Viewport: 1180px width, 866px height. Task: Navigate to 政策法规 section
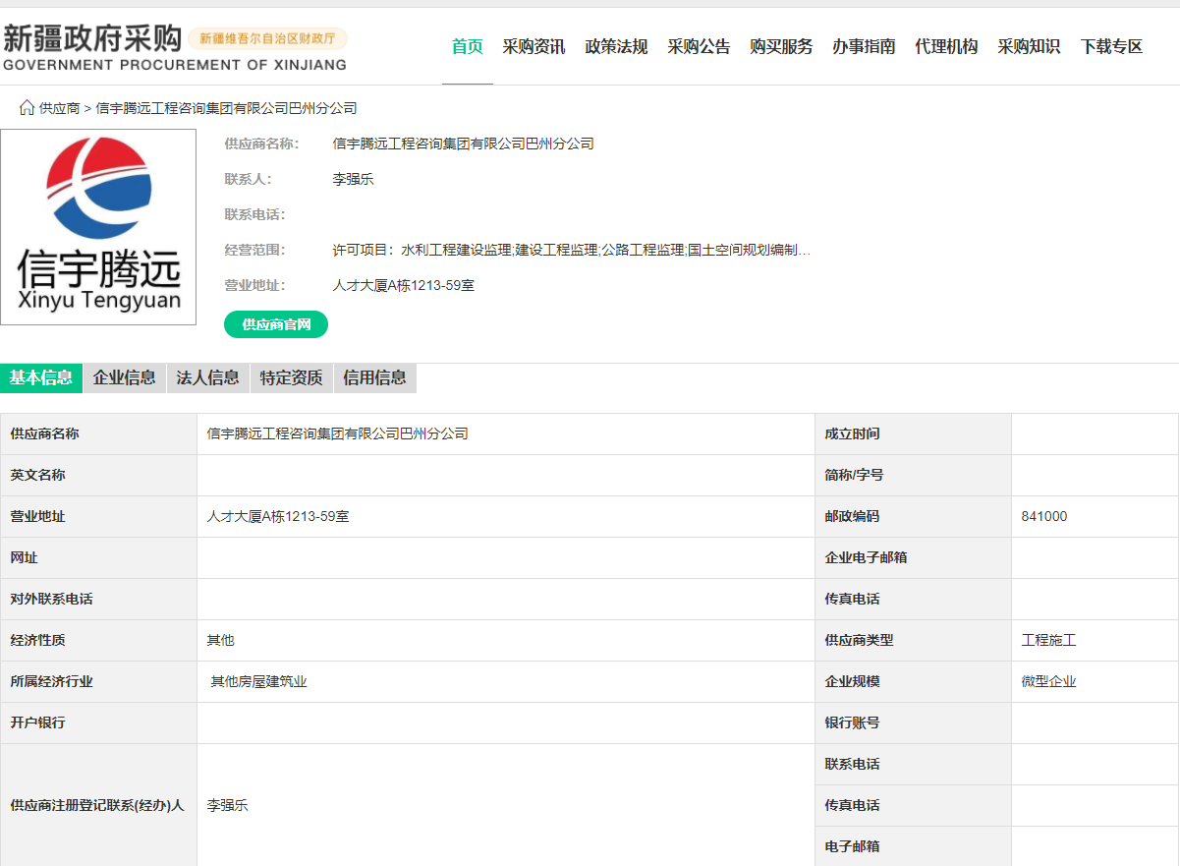click(616, 46)
